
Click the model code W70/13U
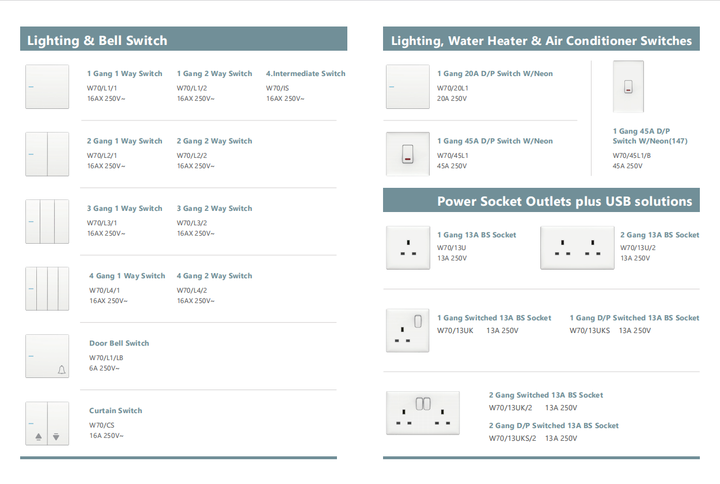point(452,248)
